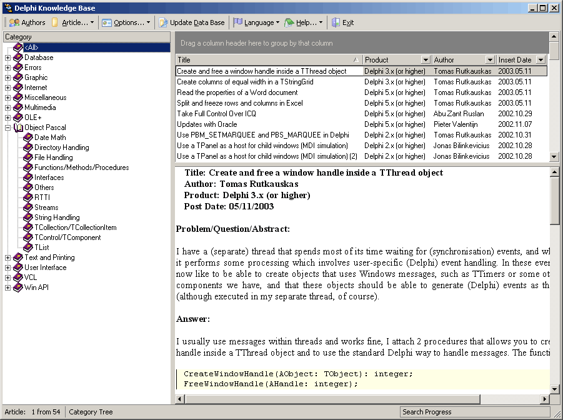Viewport: 563px width, 420px height.
Task: Click the book icon beside String Handling
Action: pyautogui.click(x=28, y=217)
